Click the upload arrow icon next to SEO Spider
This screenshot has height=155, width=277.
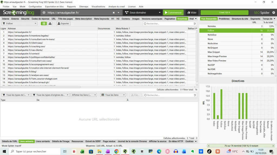pos(274,13)
